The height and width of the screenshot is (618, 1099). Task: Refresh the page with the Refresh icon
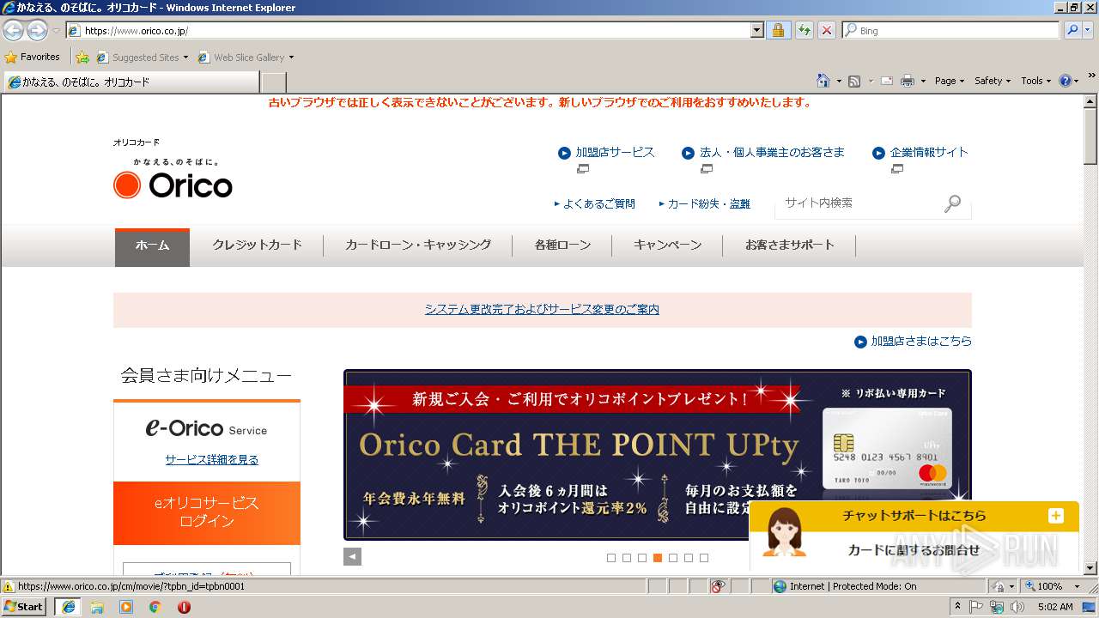804,30
